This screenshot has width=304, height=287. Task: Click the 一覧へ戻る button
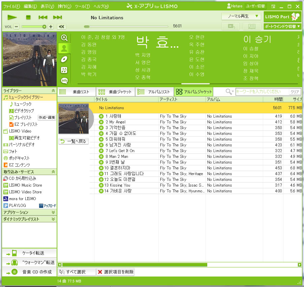click(x=74, y=141)
